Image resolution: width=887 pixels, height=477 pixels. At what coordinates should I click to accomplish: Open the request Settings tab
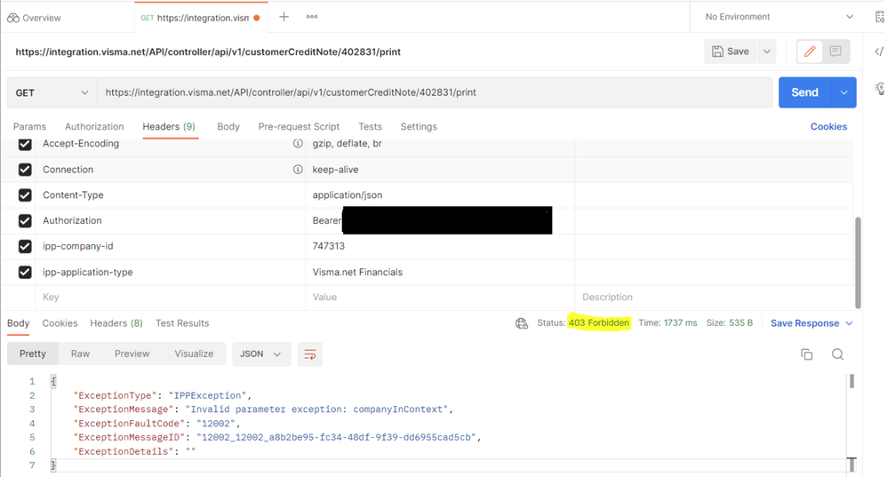tap(419, 127)
